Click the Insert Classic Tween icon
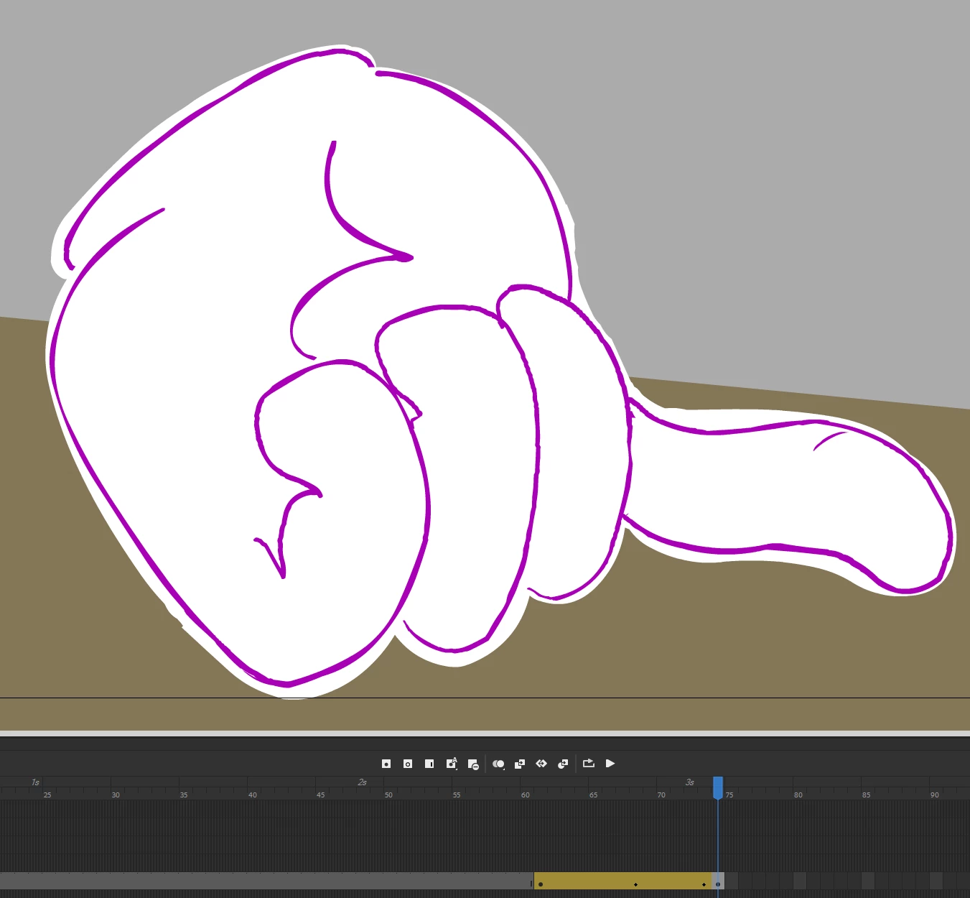 click(x=520, y=764)
